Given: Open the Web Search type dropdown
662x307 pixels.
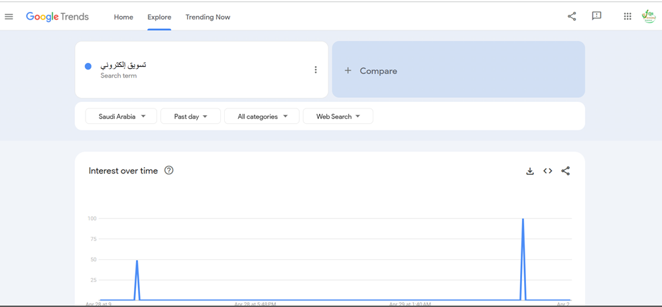Looking at the screenshot, I should point(338,116).
